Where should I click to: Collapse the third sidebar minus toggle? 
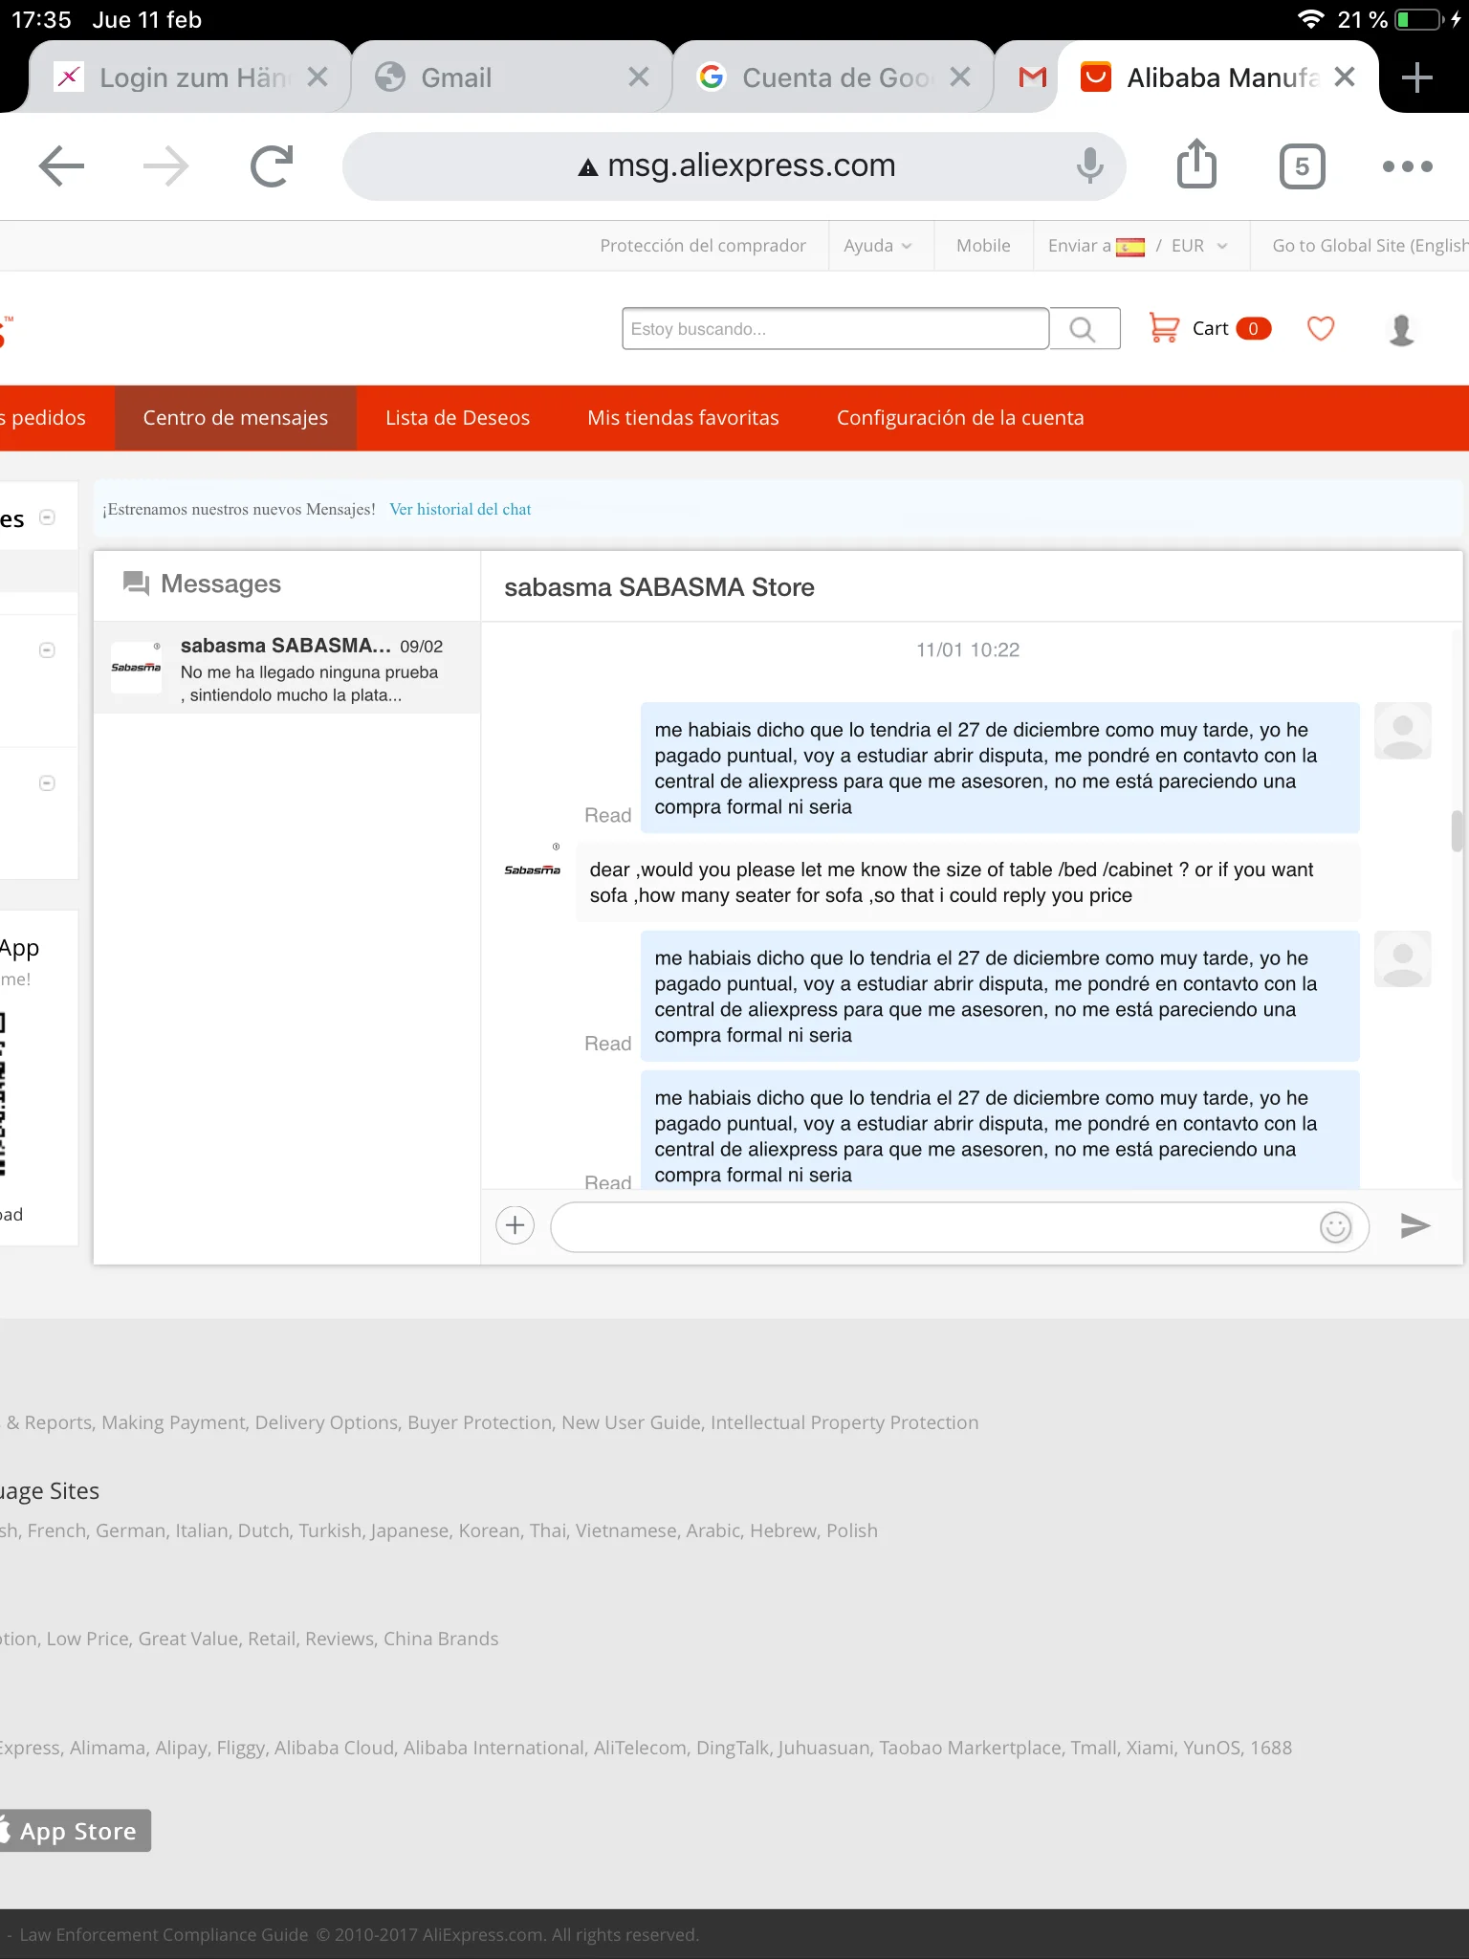click(47, 783)
